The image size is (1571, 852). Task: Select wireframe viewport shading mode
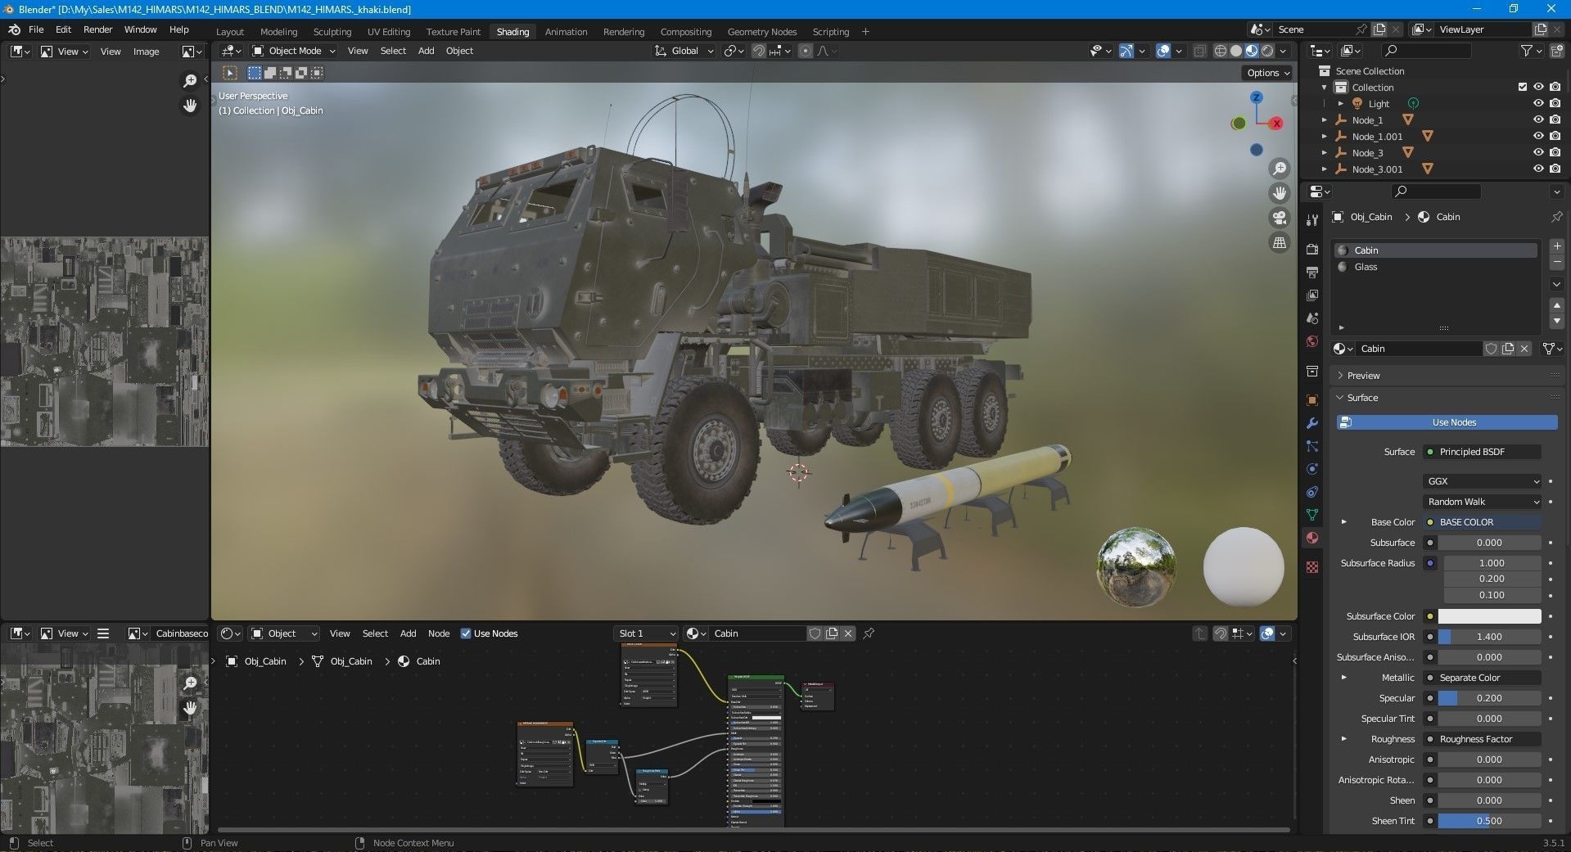coord(1221,51)
